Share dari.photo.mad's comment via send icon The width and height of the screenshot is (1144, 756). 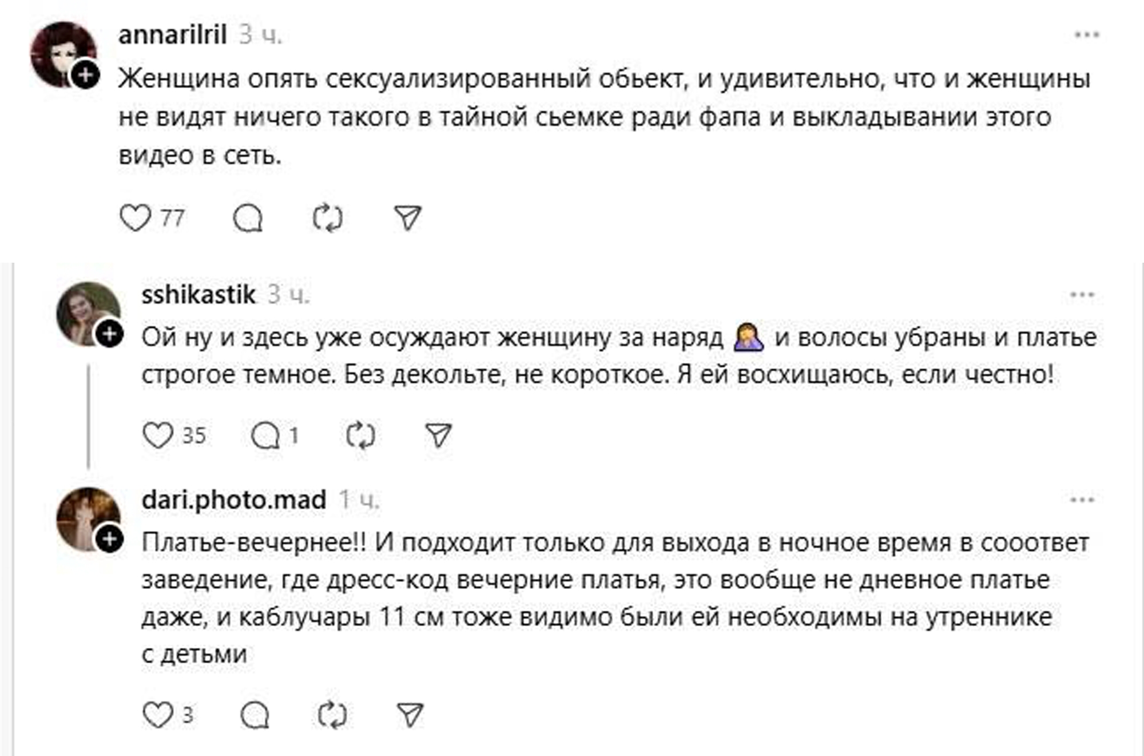click(410, 715)
